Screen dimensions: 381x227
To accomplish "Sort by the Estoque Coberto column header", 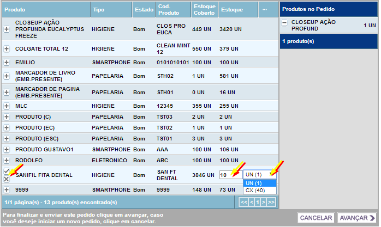I will (205, 10).
